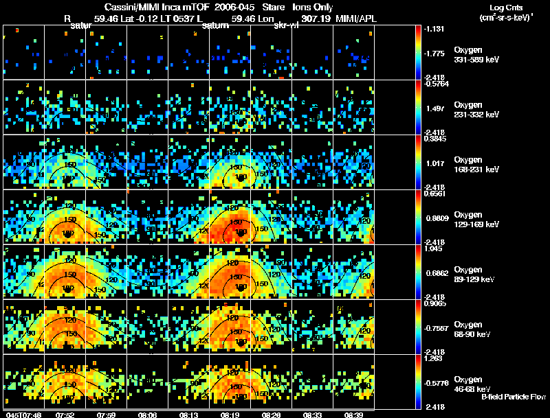The image size is (550, 418).
Task: Click the empty last column in top row
Action: [395, 52]
